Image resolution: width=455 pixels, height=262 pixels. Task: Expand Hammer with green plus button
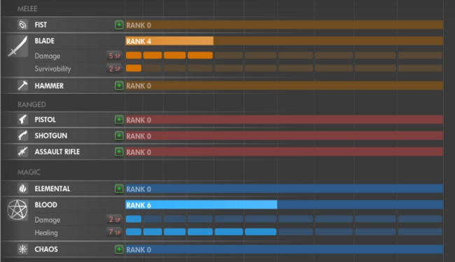click(119, 85)
